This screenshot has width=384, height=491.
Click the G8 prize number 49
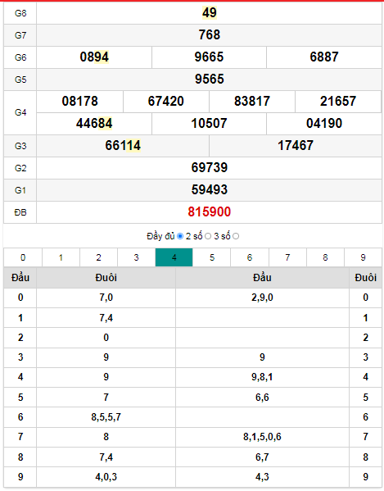(210, 13)
